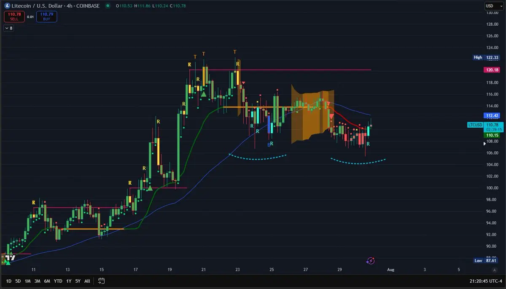Select the 5D date range

pos(18,281)
